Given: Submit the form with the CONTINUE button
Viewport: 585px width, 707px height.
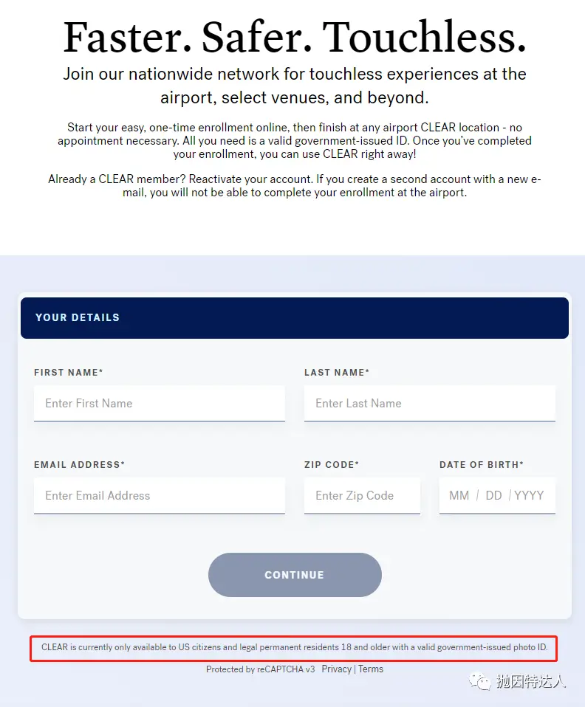Looking at the screenshot, I should 295,575.
